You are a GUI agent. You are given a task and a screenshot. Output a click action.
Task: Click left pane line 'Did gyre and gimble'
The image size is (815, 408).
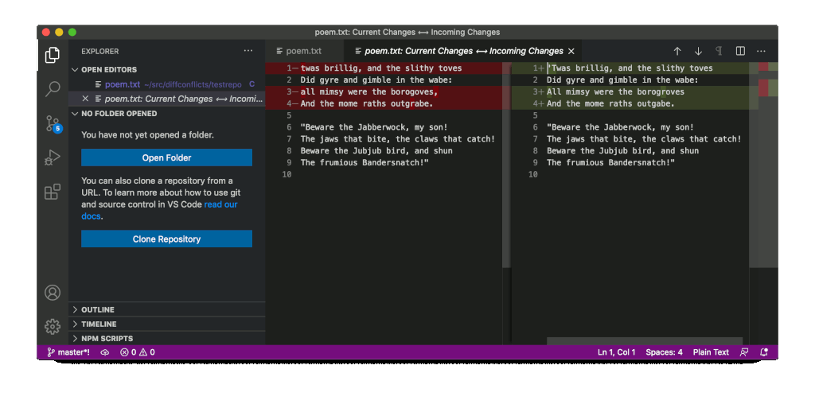tap(376, 80)
